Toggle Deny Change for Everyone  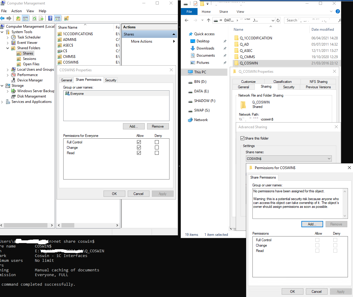[157, 148]
